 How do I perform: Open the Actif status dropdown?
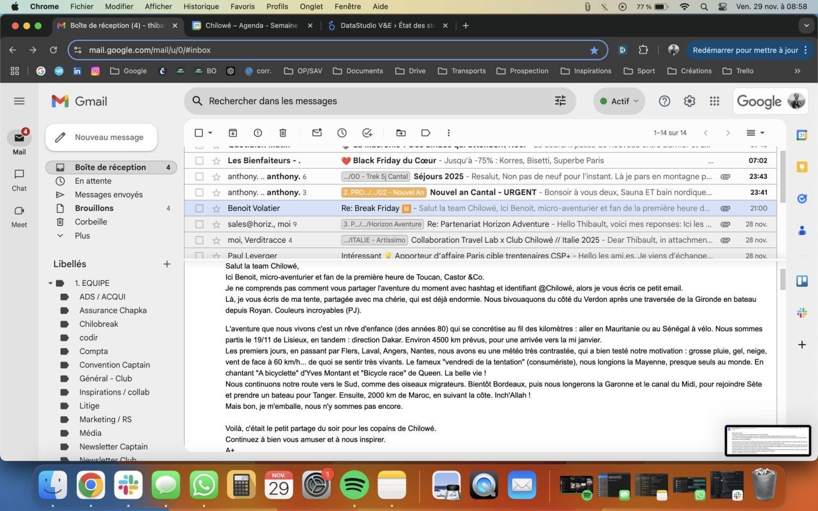coord(619,101)
